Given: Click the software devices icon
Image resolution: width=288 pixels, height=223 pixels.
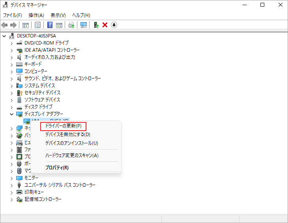Looking at the screenshot, I should click(19, 100).
